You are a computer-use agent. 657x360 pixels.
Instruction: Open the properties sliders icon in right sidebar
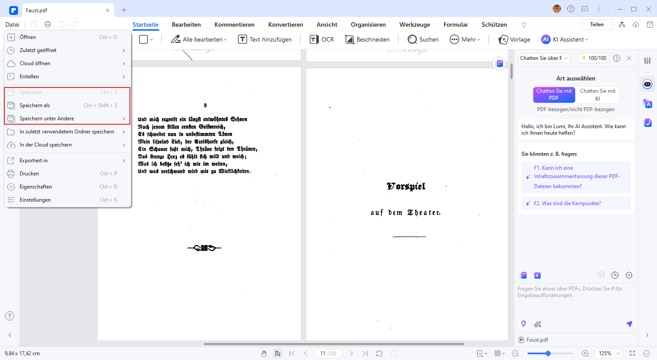click(x=647, y=61)
